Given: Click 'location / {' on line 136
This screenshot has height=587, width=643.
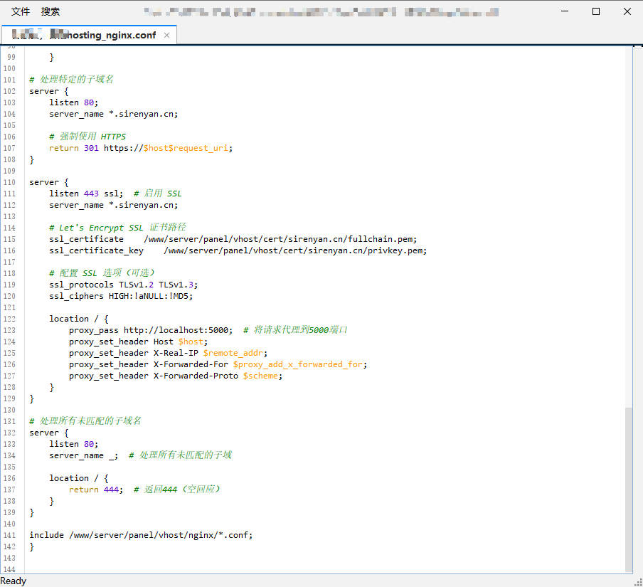Looking at the screenshot, I should pos(79,478).
